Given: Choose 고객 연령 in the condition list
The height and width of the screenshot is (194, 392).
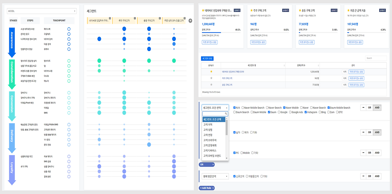Looking at the screenshot, I should tap(214, 135).
